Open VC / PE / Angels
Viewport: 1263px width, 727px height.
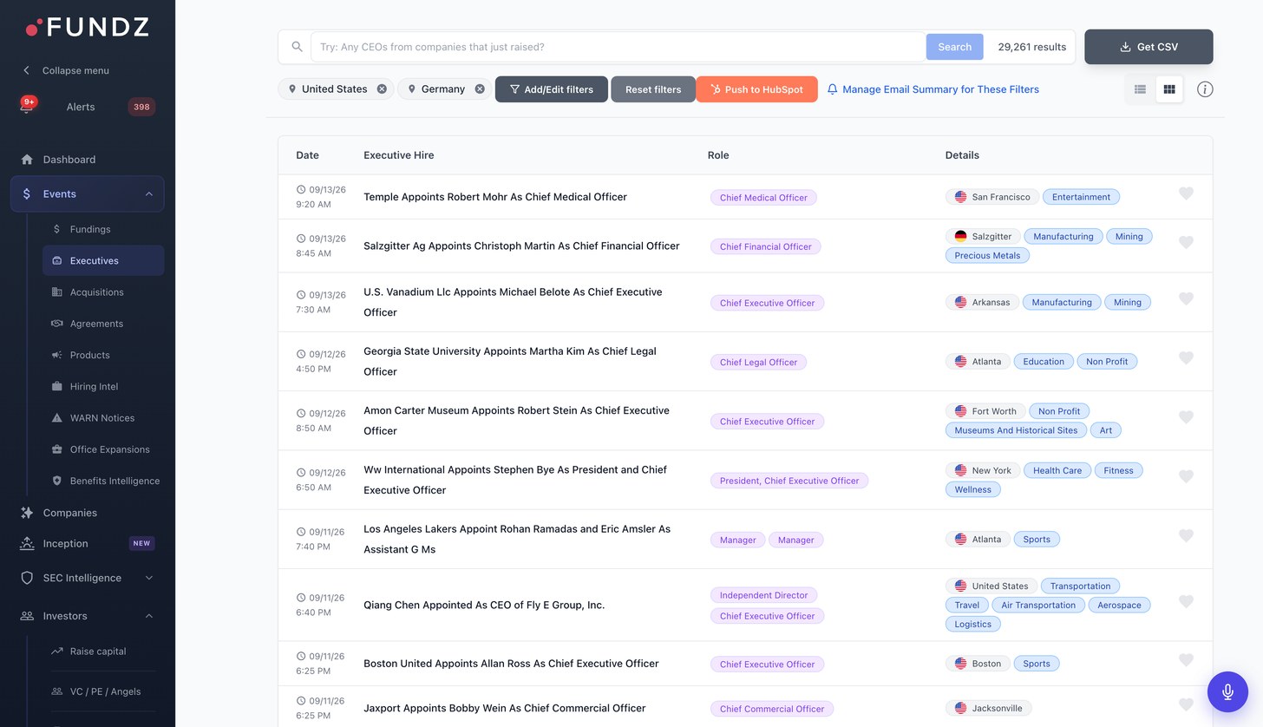(105, 691)
